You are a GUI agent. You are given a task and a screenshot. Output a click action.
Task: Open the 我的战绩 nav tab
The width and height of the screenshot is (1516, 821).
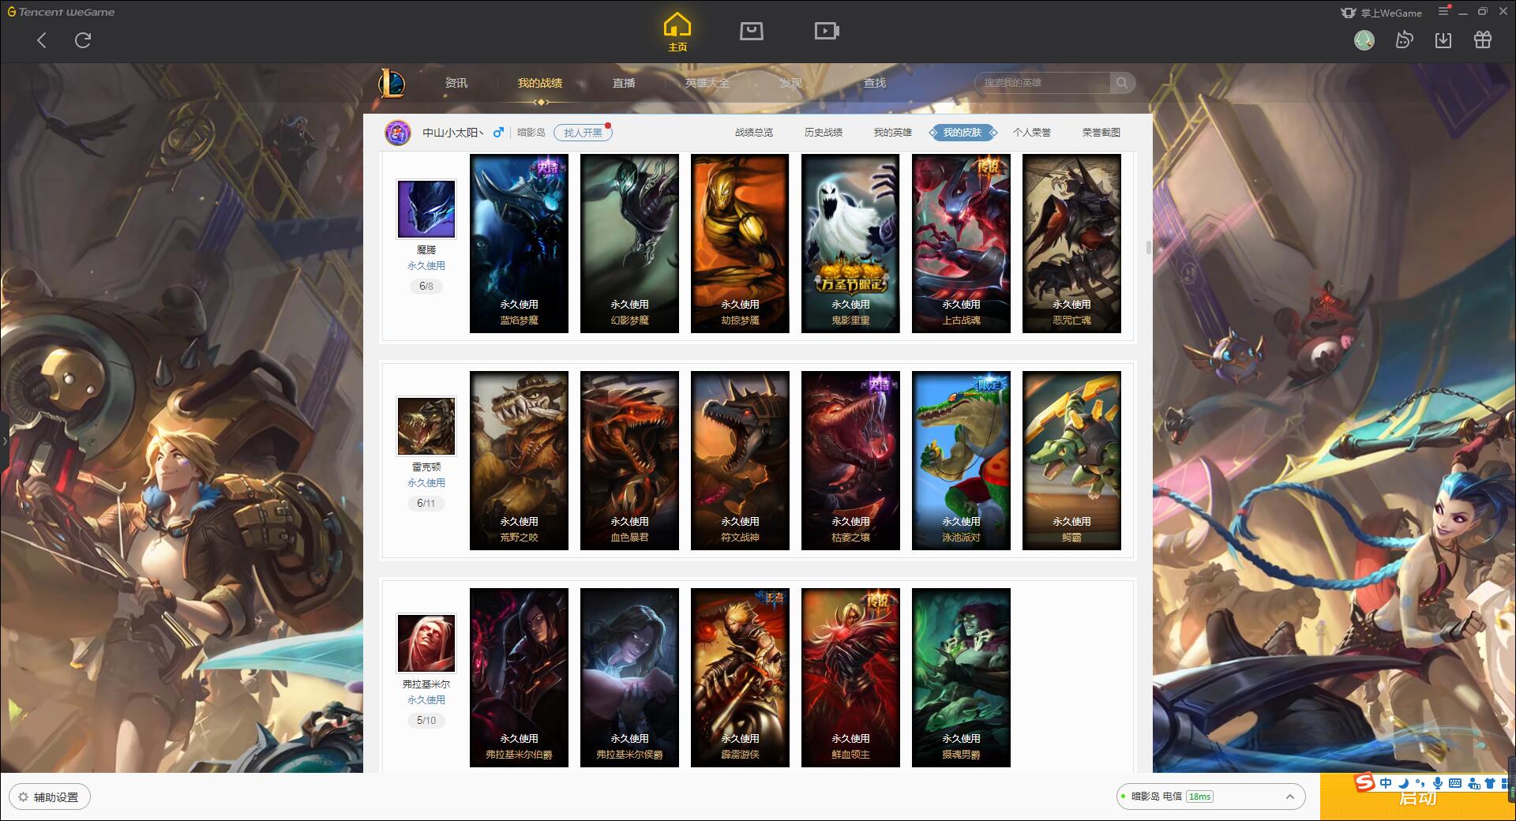540,83
